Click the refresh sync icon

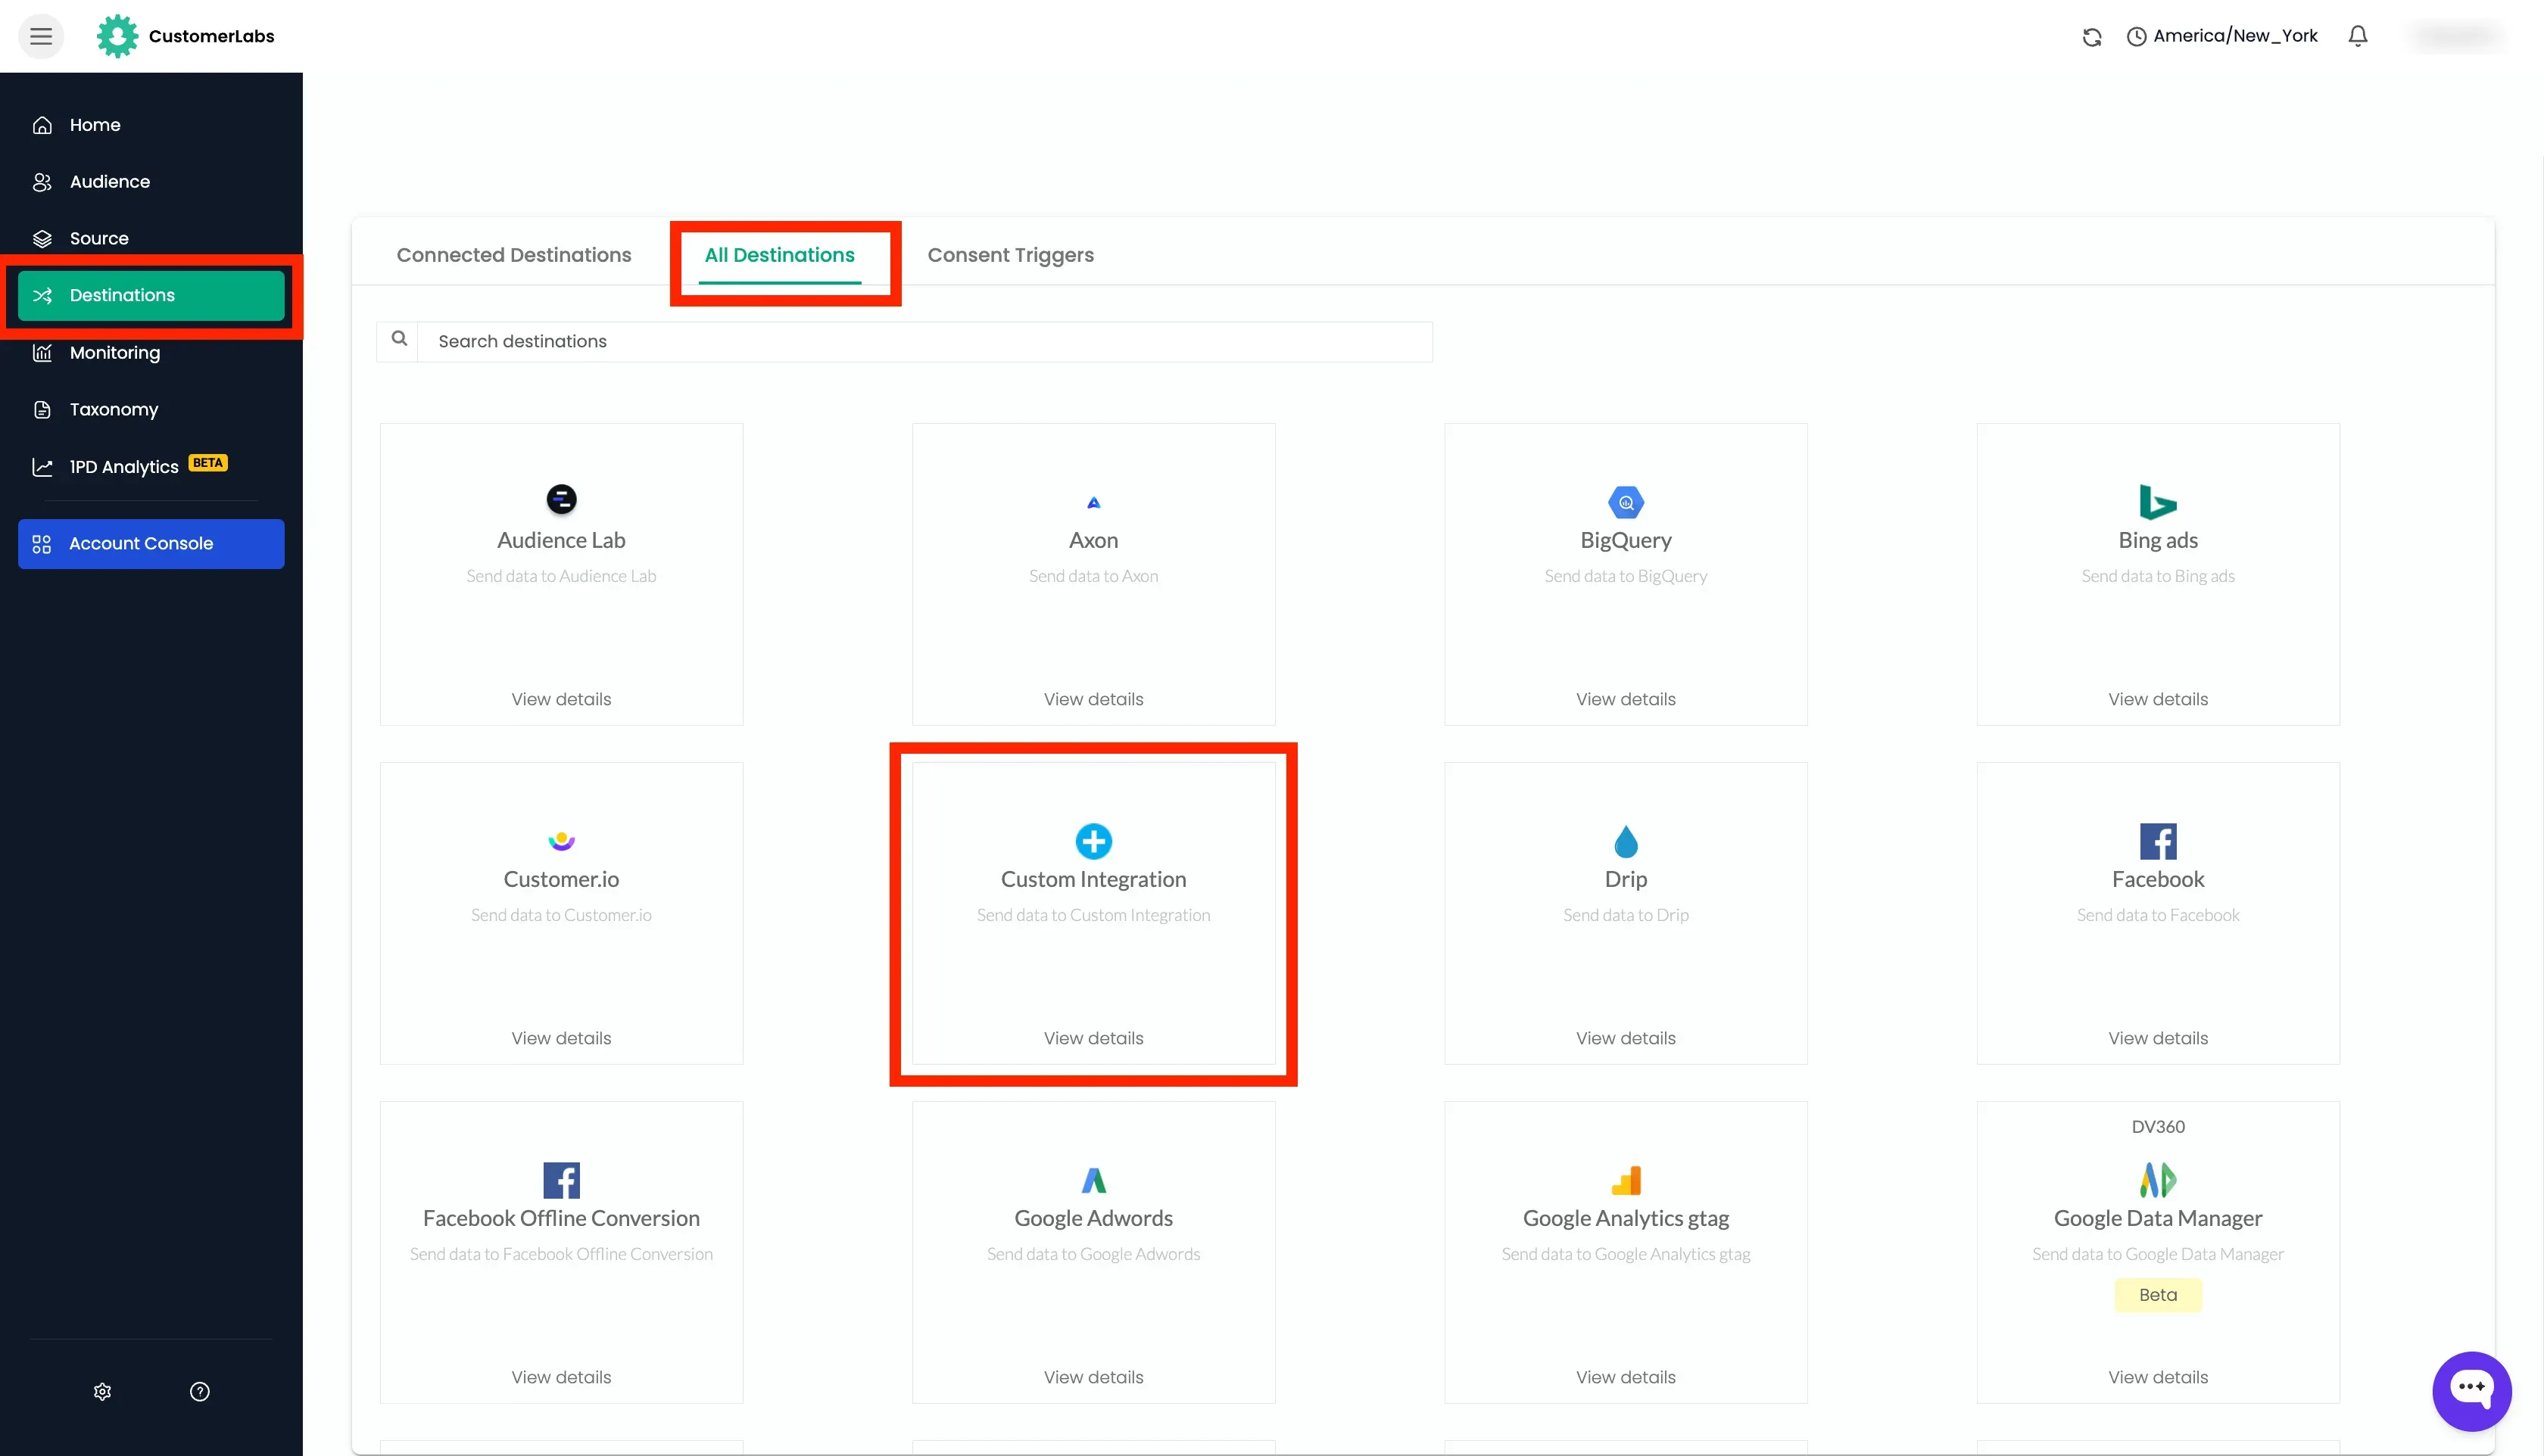[x=2092, y=37]
